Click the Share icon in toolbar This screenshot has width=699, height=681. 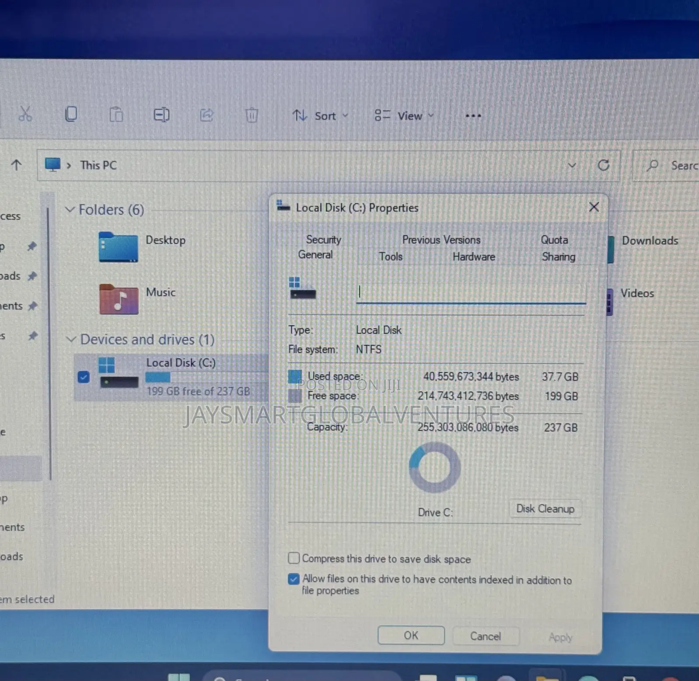(207, 115)
